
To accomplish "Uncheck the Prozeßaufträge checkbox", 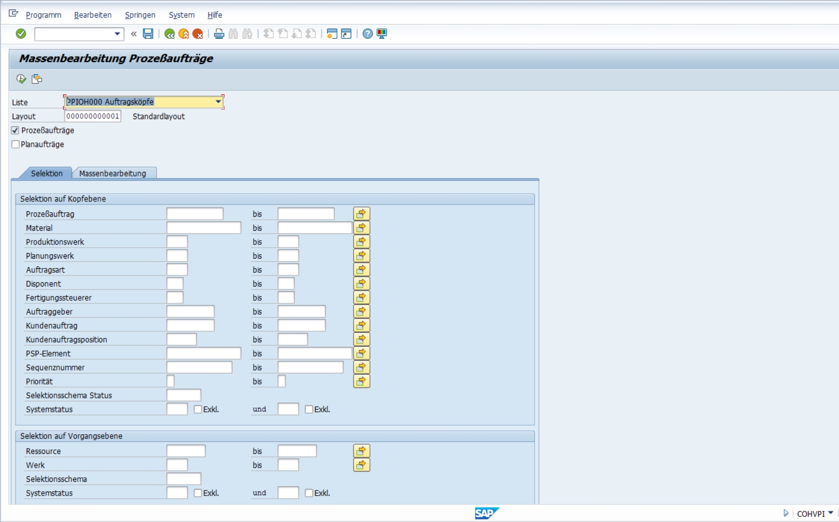I will click(15, 130).
